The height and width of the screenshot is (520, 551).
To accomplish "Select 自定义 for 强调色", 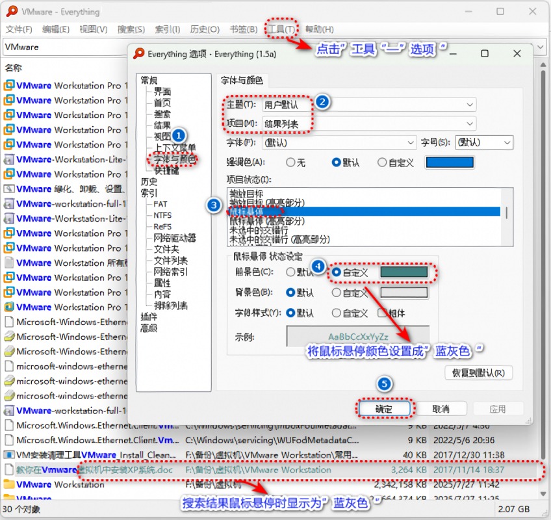I will [x=382, y=162].
